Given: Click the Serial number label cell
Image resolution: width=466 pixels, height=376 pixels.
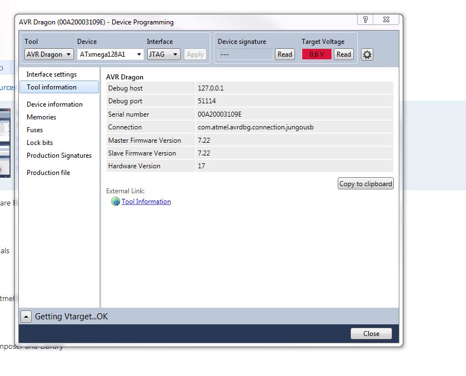Looking at the screenshot, I should (151, 114).
